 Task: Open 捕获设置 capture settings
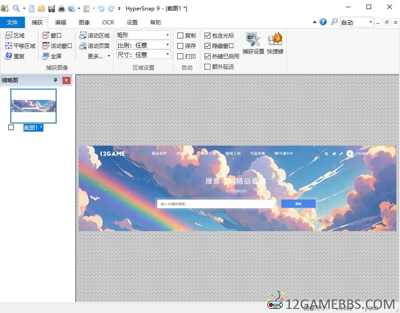click(x=253, y=43)
